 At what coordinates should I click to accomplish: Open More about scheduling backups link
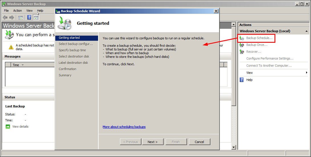point(124,127)
